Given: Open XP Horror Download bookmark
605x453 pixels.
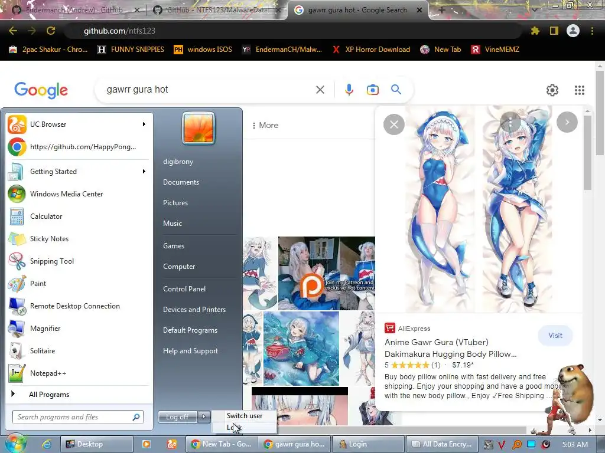Looking at the screenshot, I should tap(371, 50).
